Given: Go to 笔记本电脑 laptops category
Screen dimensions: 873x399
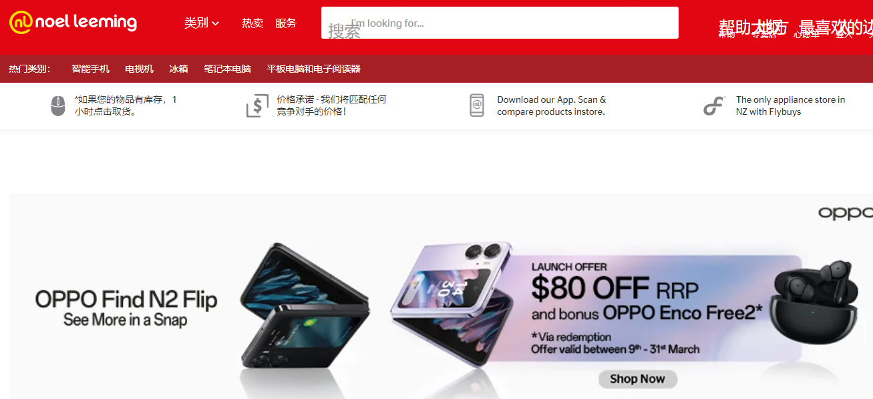Looking at the screenshot, I should 227,69.
